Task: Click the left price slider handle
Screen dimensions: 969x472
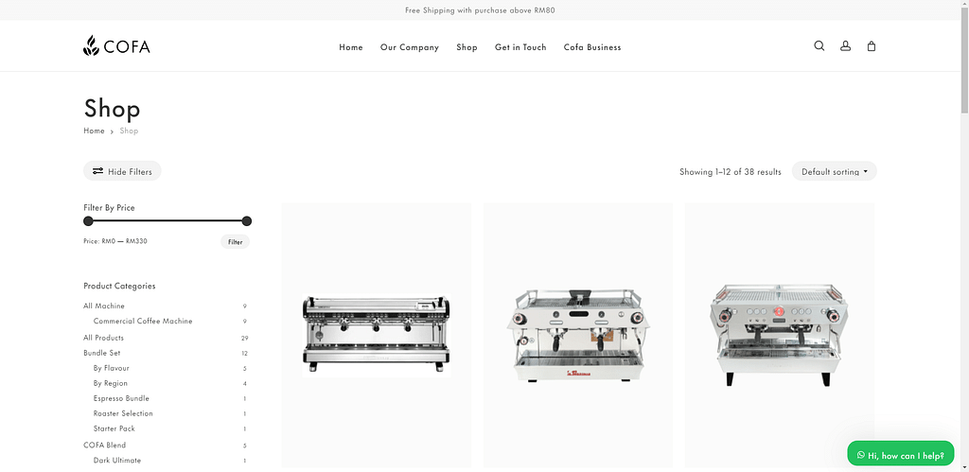Action: (x=88, y=220)
